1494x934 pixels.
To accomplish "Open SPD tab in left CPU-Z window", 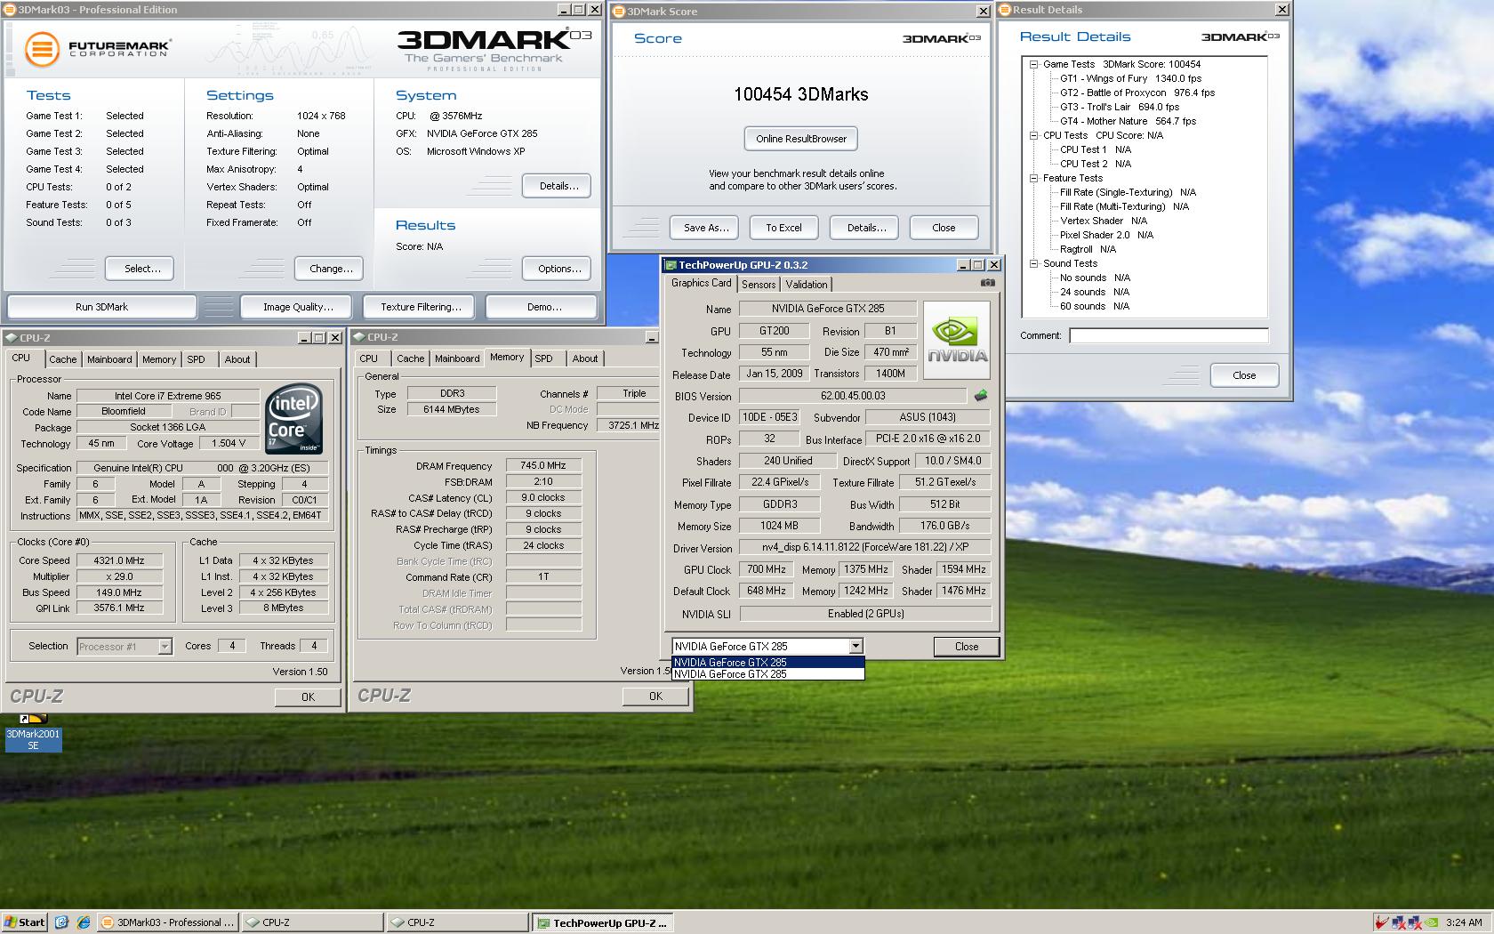I will (x=196, y=359).
